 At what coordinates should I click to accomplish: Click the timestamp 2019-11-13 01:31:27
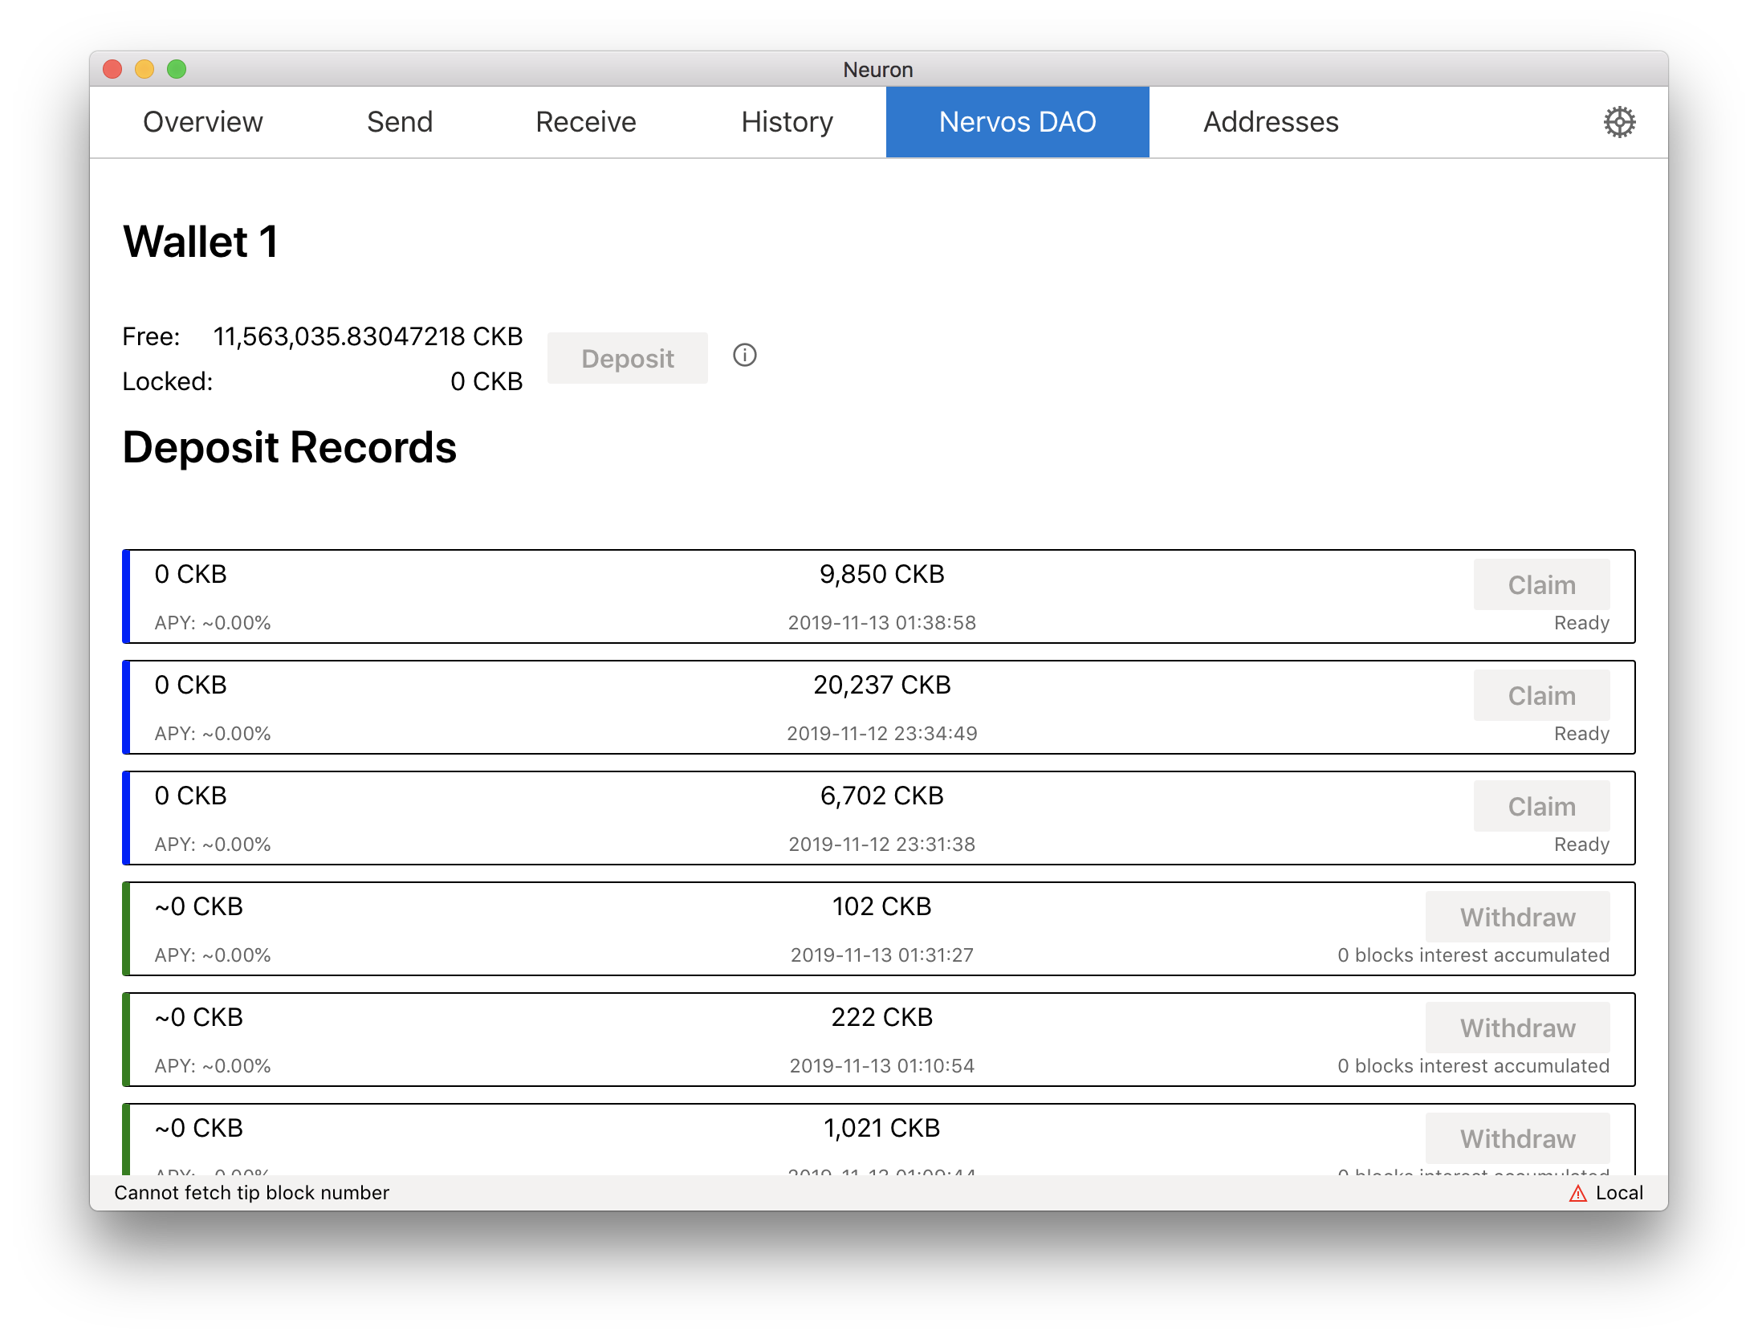(881, 955)
